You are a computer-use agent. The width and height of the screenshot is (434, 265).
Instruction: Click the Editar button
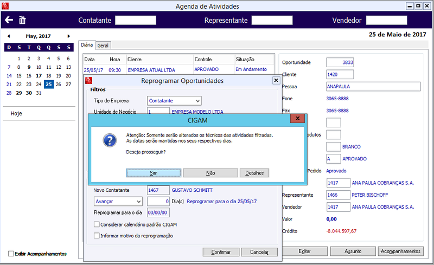(305, 251)
